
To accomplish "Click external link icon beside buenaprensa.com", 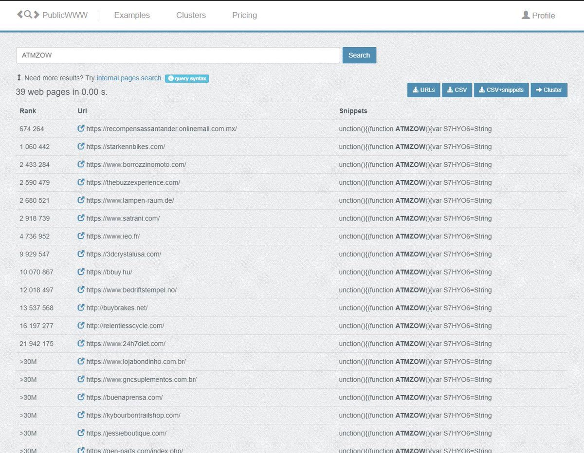I will click(81, 398).
